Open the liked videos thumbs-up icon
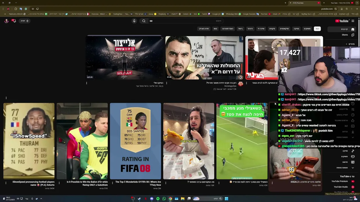 [x=353, y=120]
